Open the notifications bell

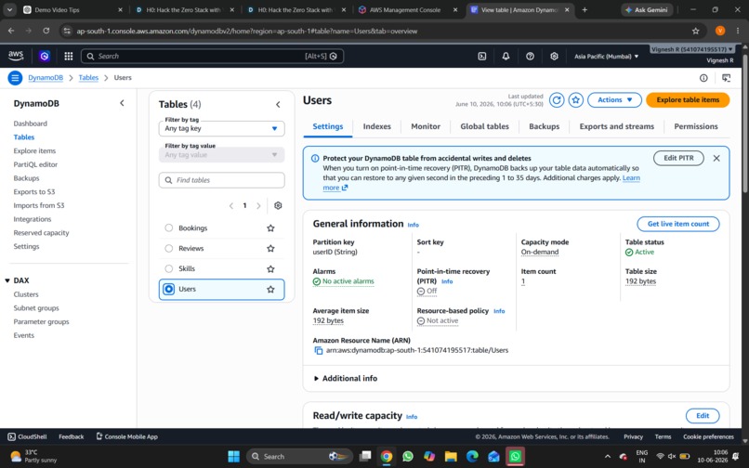coord(506,57)
